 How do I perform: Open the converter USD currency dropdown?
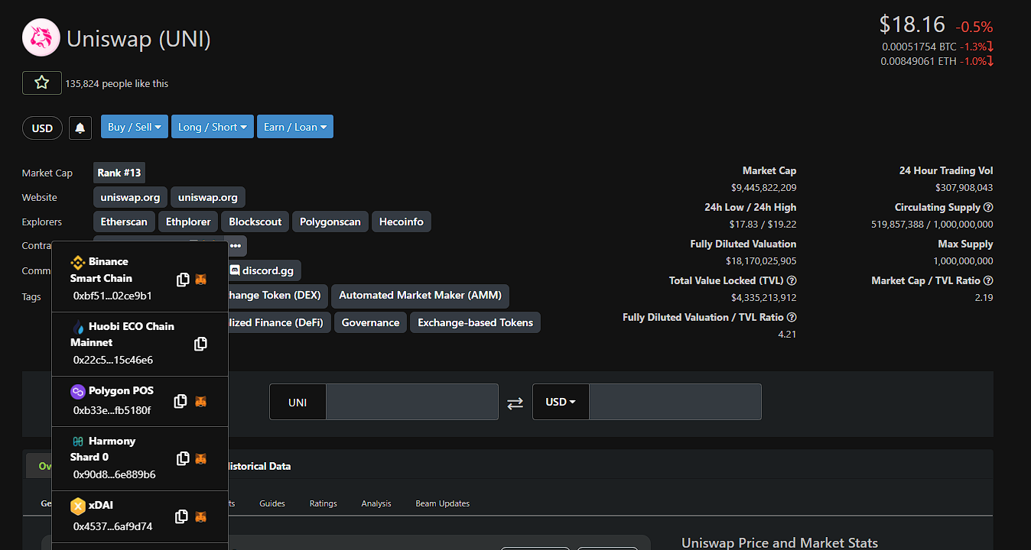coord(561,402)
